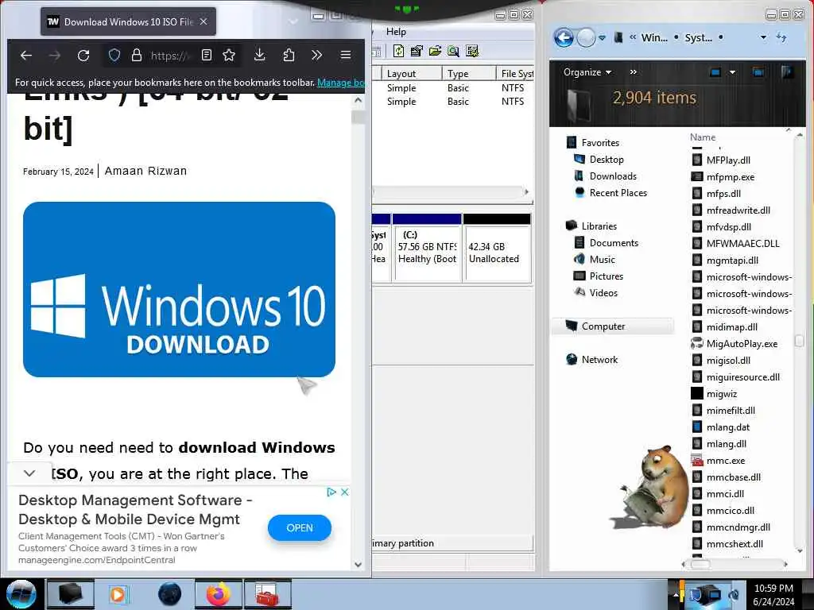Bookmark this page with the star
The width and height of the screenshot is (814, 610).
(x=229, y=55)
